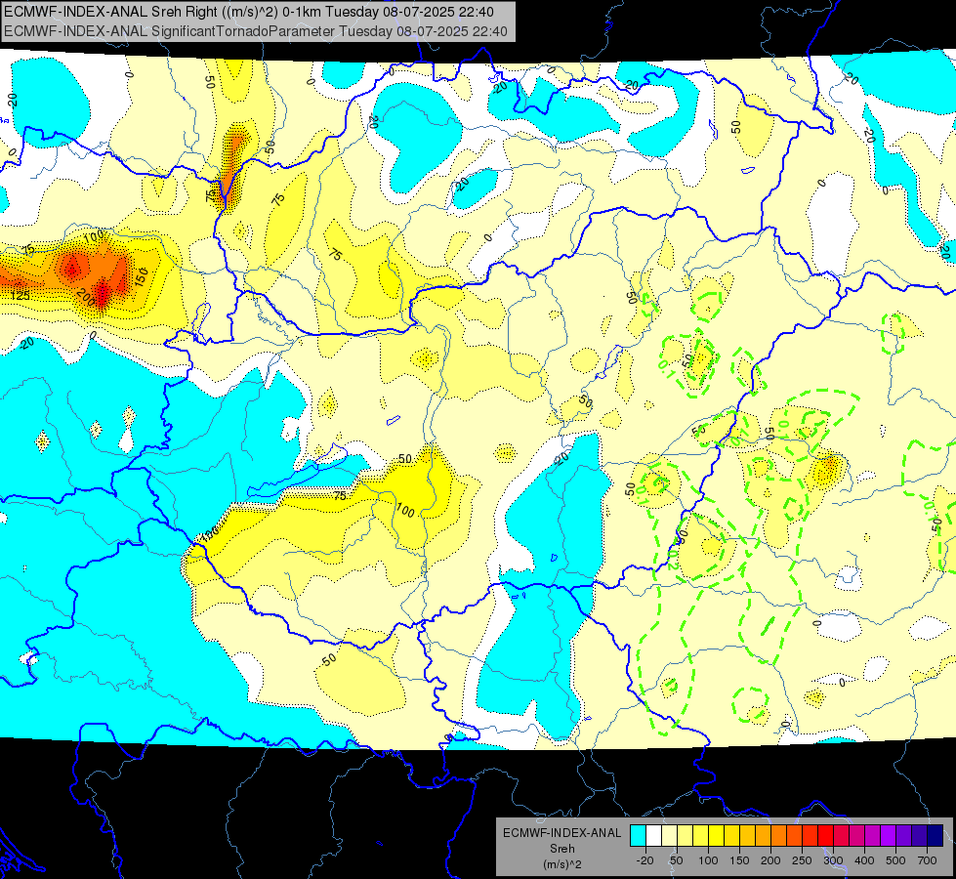Click the '400' legend tick label

(864, 860)
